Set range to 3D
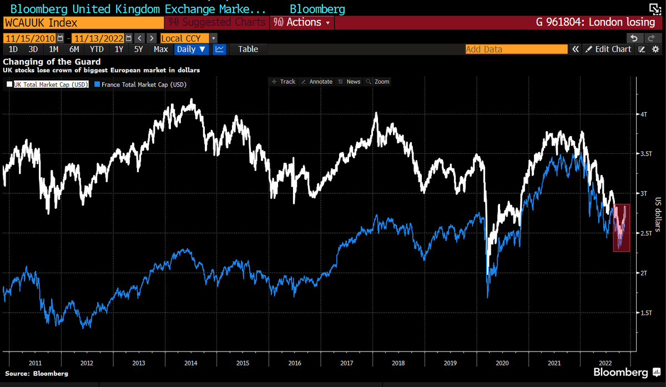666x387 pixels. point(33,49)
